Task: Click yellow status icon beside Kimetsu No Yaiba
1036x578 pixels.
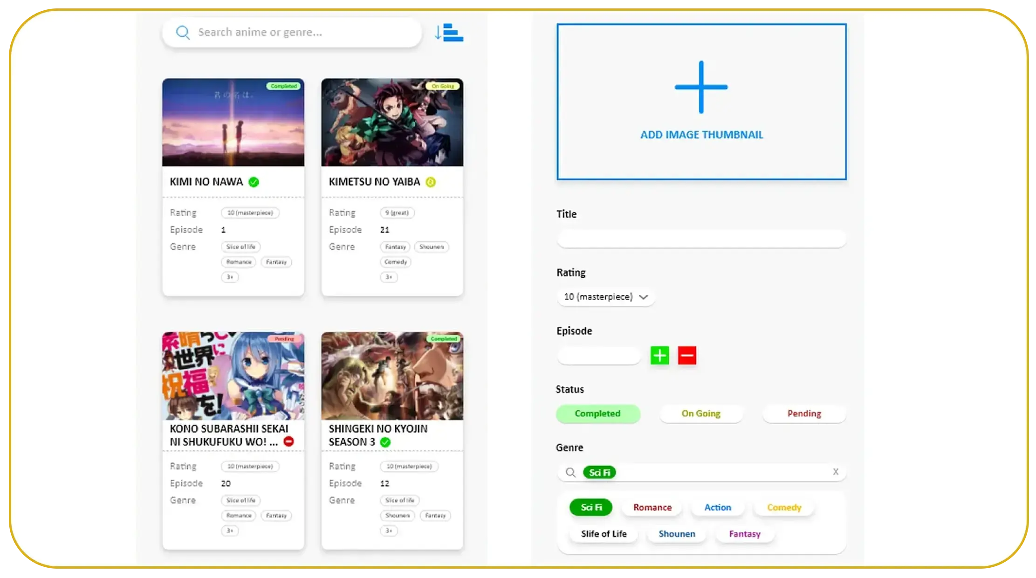Action: click(x=431, y=182)
